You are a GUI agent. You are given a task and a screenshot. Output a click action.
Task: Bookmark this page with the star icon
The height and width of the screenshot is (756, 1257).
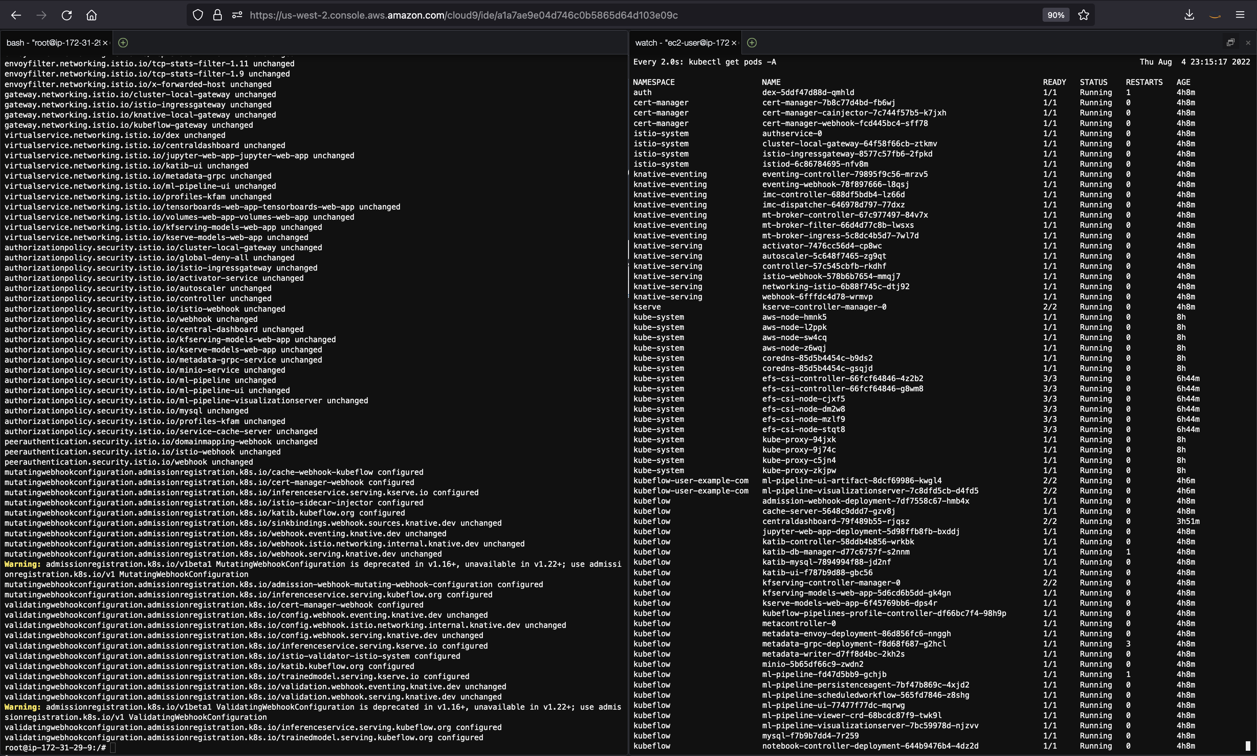pos(1083,15)
